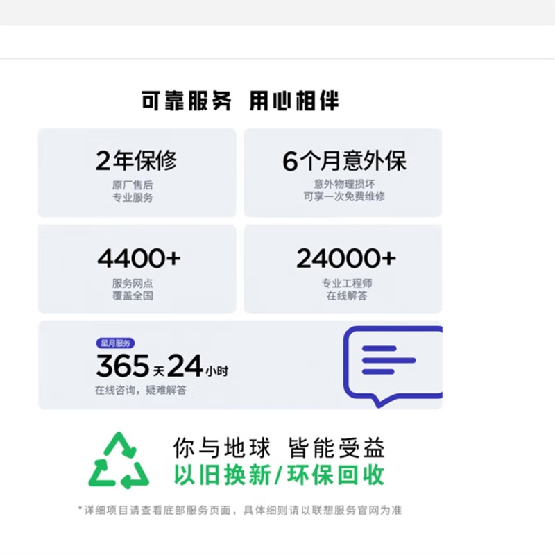Click the gray bar at page top

(x=277, y=12)
